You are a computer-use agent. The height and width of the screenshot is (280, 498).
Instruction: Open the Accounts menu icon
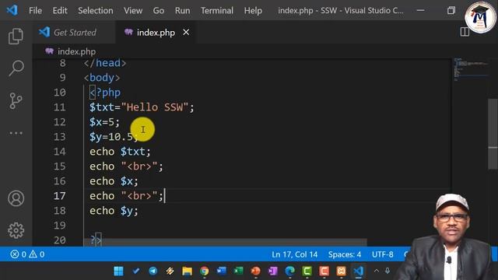click(x=16, y=198)
